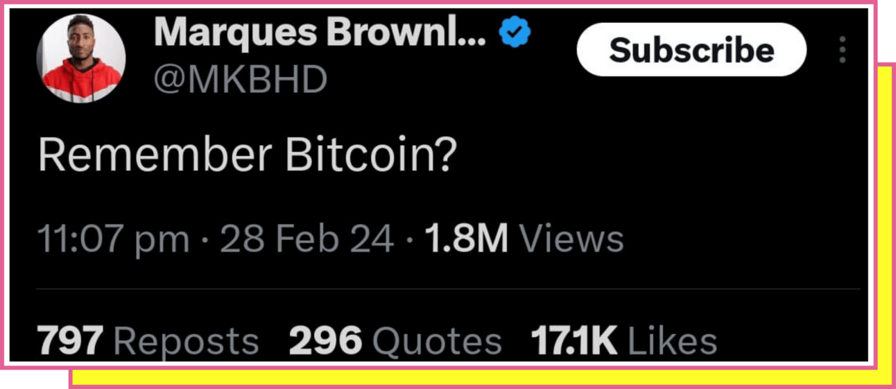Viewport: 896px width, 389px height.
Task: Show the 296 Quotes list
Action: coord(395,341)
